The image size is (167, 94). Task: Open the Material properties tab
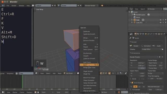(156, 34)
